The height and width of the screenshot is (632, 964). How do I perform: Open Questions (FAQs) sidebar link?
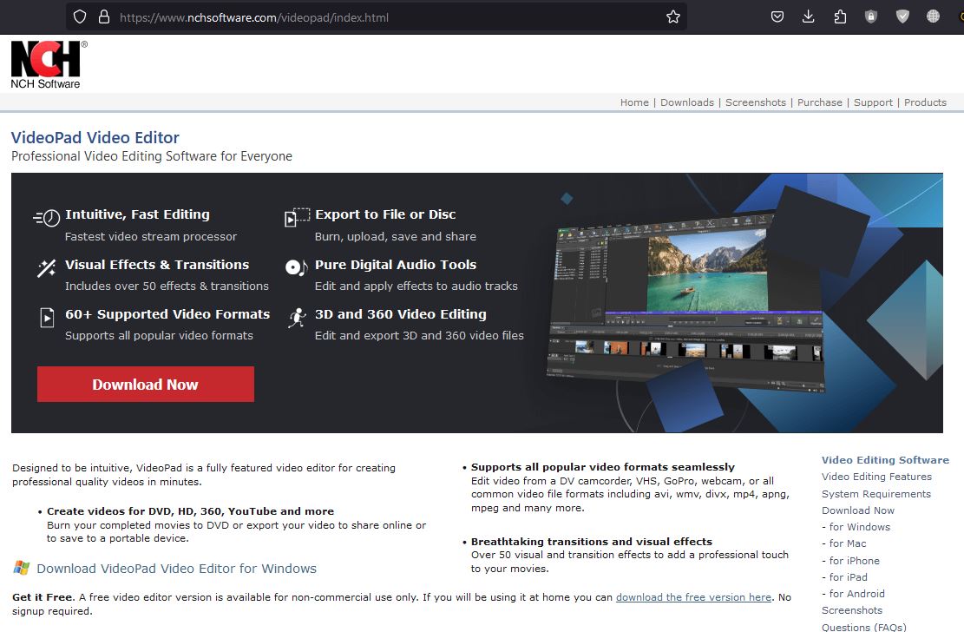click(864, 627)
